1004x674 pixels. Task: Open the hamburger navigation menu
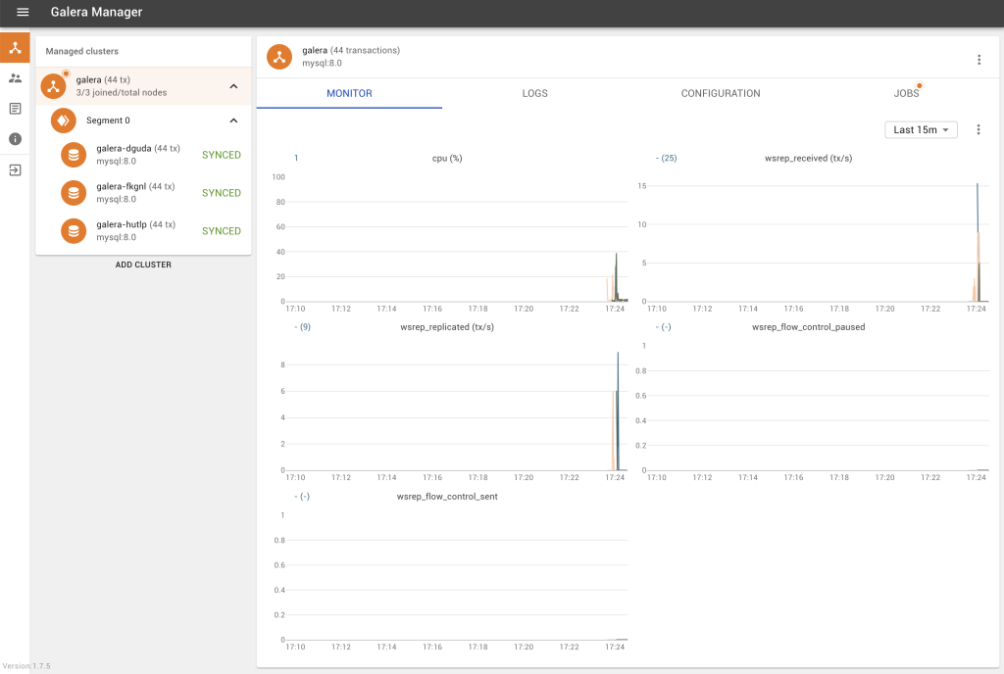coord(23,12)
